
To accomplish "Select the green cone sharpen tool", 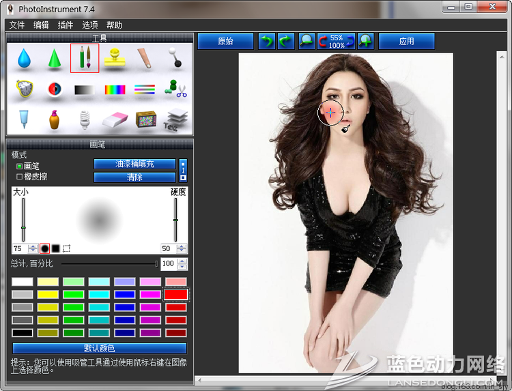I will point(55,59).
